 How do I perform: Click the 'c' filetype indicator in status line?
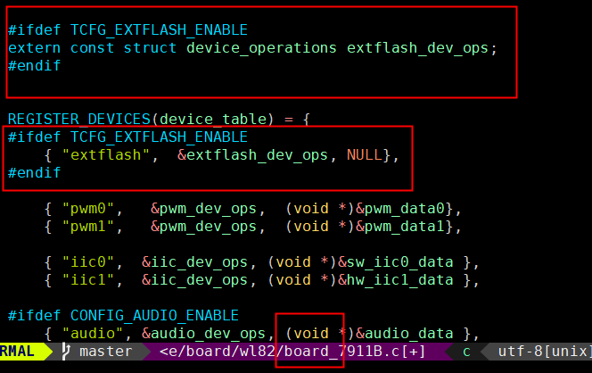click(465, 352)
